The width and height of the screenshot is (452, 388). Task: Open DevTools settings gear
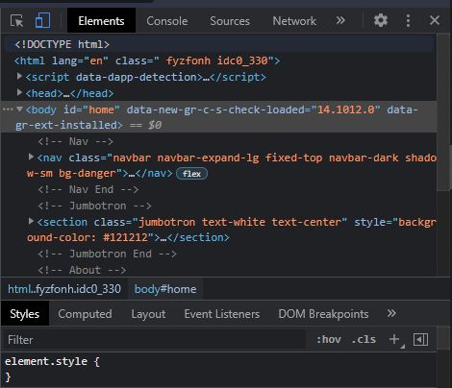[381, 21]
